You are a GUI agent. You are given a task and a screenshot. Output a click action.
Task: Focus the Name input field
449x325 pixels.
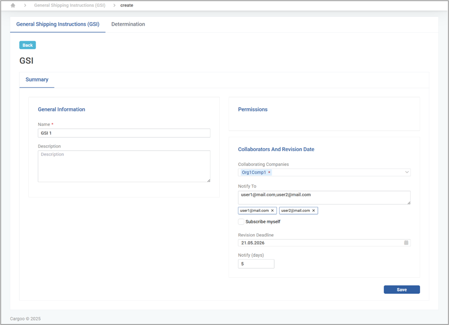pyautogui.click(x=124, y=133)
